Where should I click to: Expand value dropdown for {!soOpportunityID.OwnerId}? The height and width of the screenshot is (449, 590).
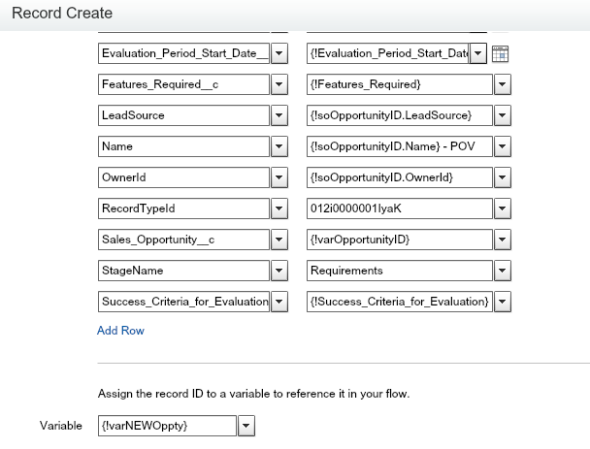click(502, 177)
